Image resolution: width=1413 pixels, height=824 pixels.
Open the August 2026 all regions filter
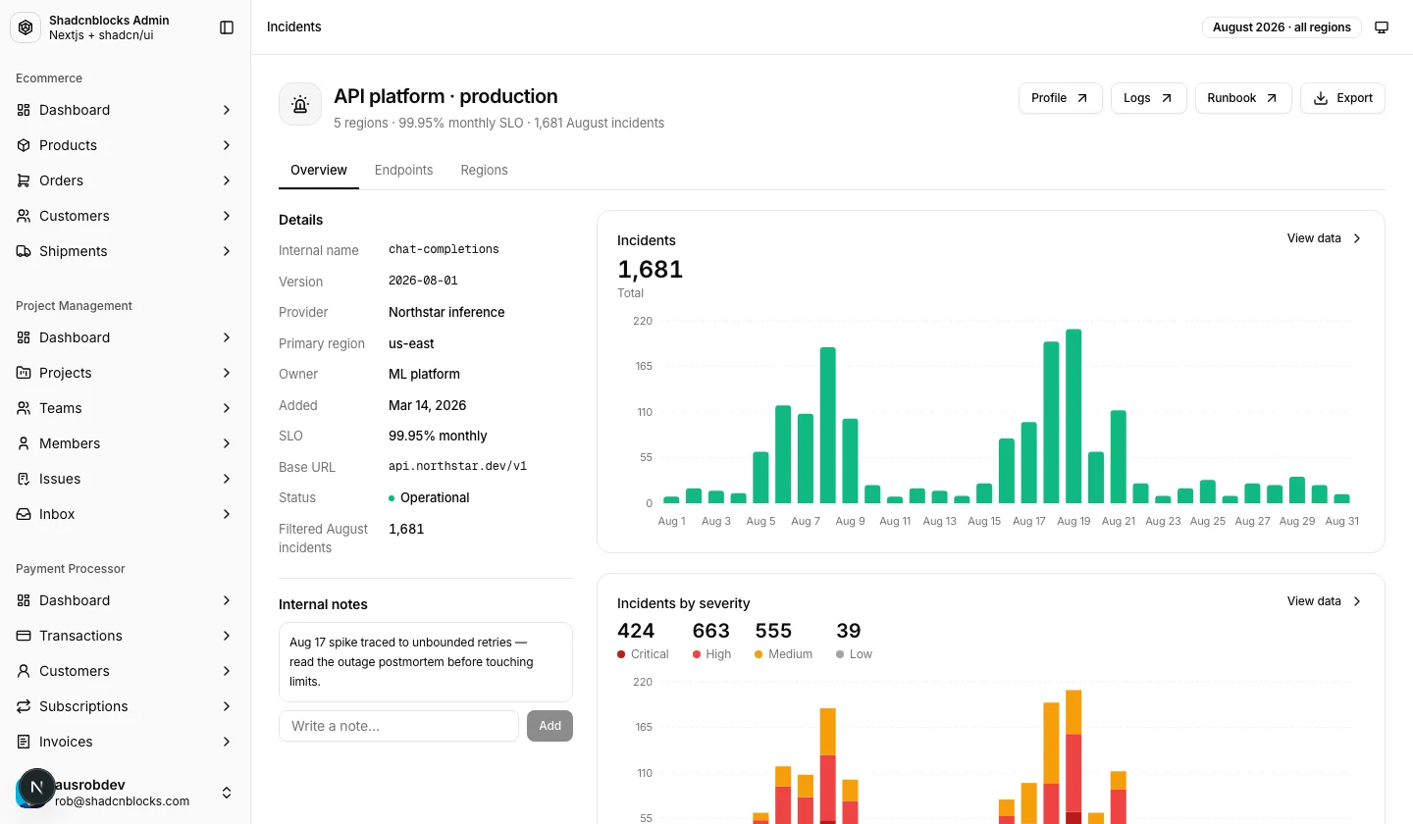point(1282,27)
